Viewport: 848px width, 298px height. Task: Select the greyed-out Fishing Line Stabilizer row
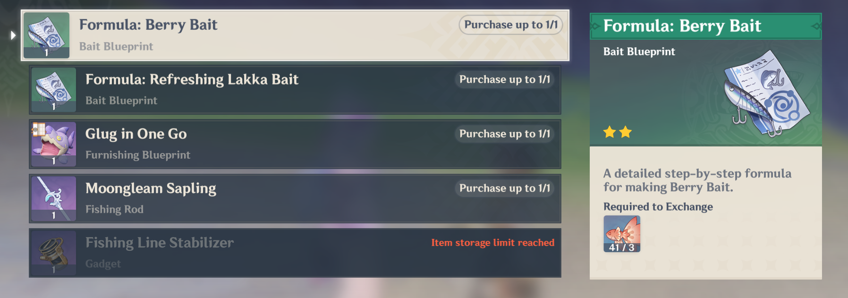295,253
